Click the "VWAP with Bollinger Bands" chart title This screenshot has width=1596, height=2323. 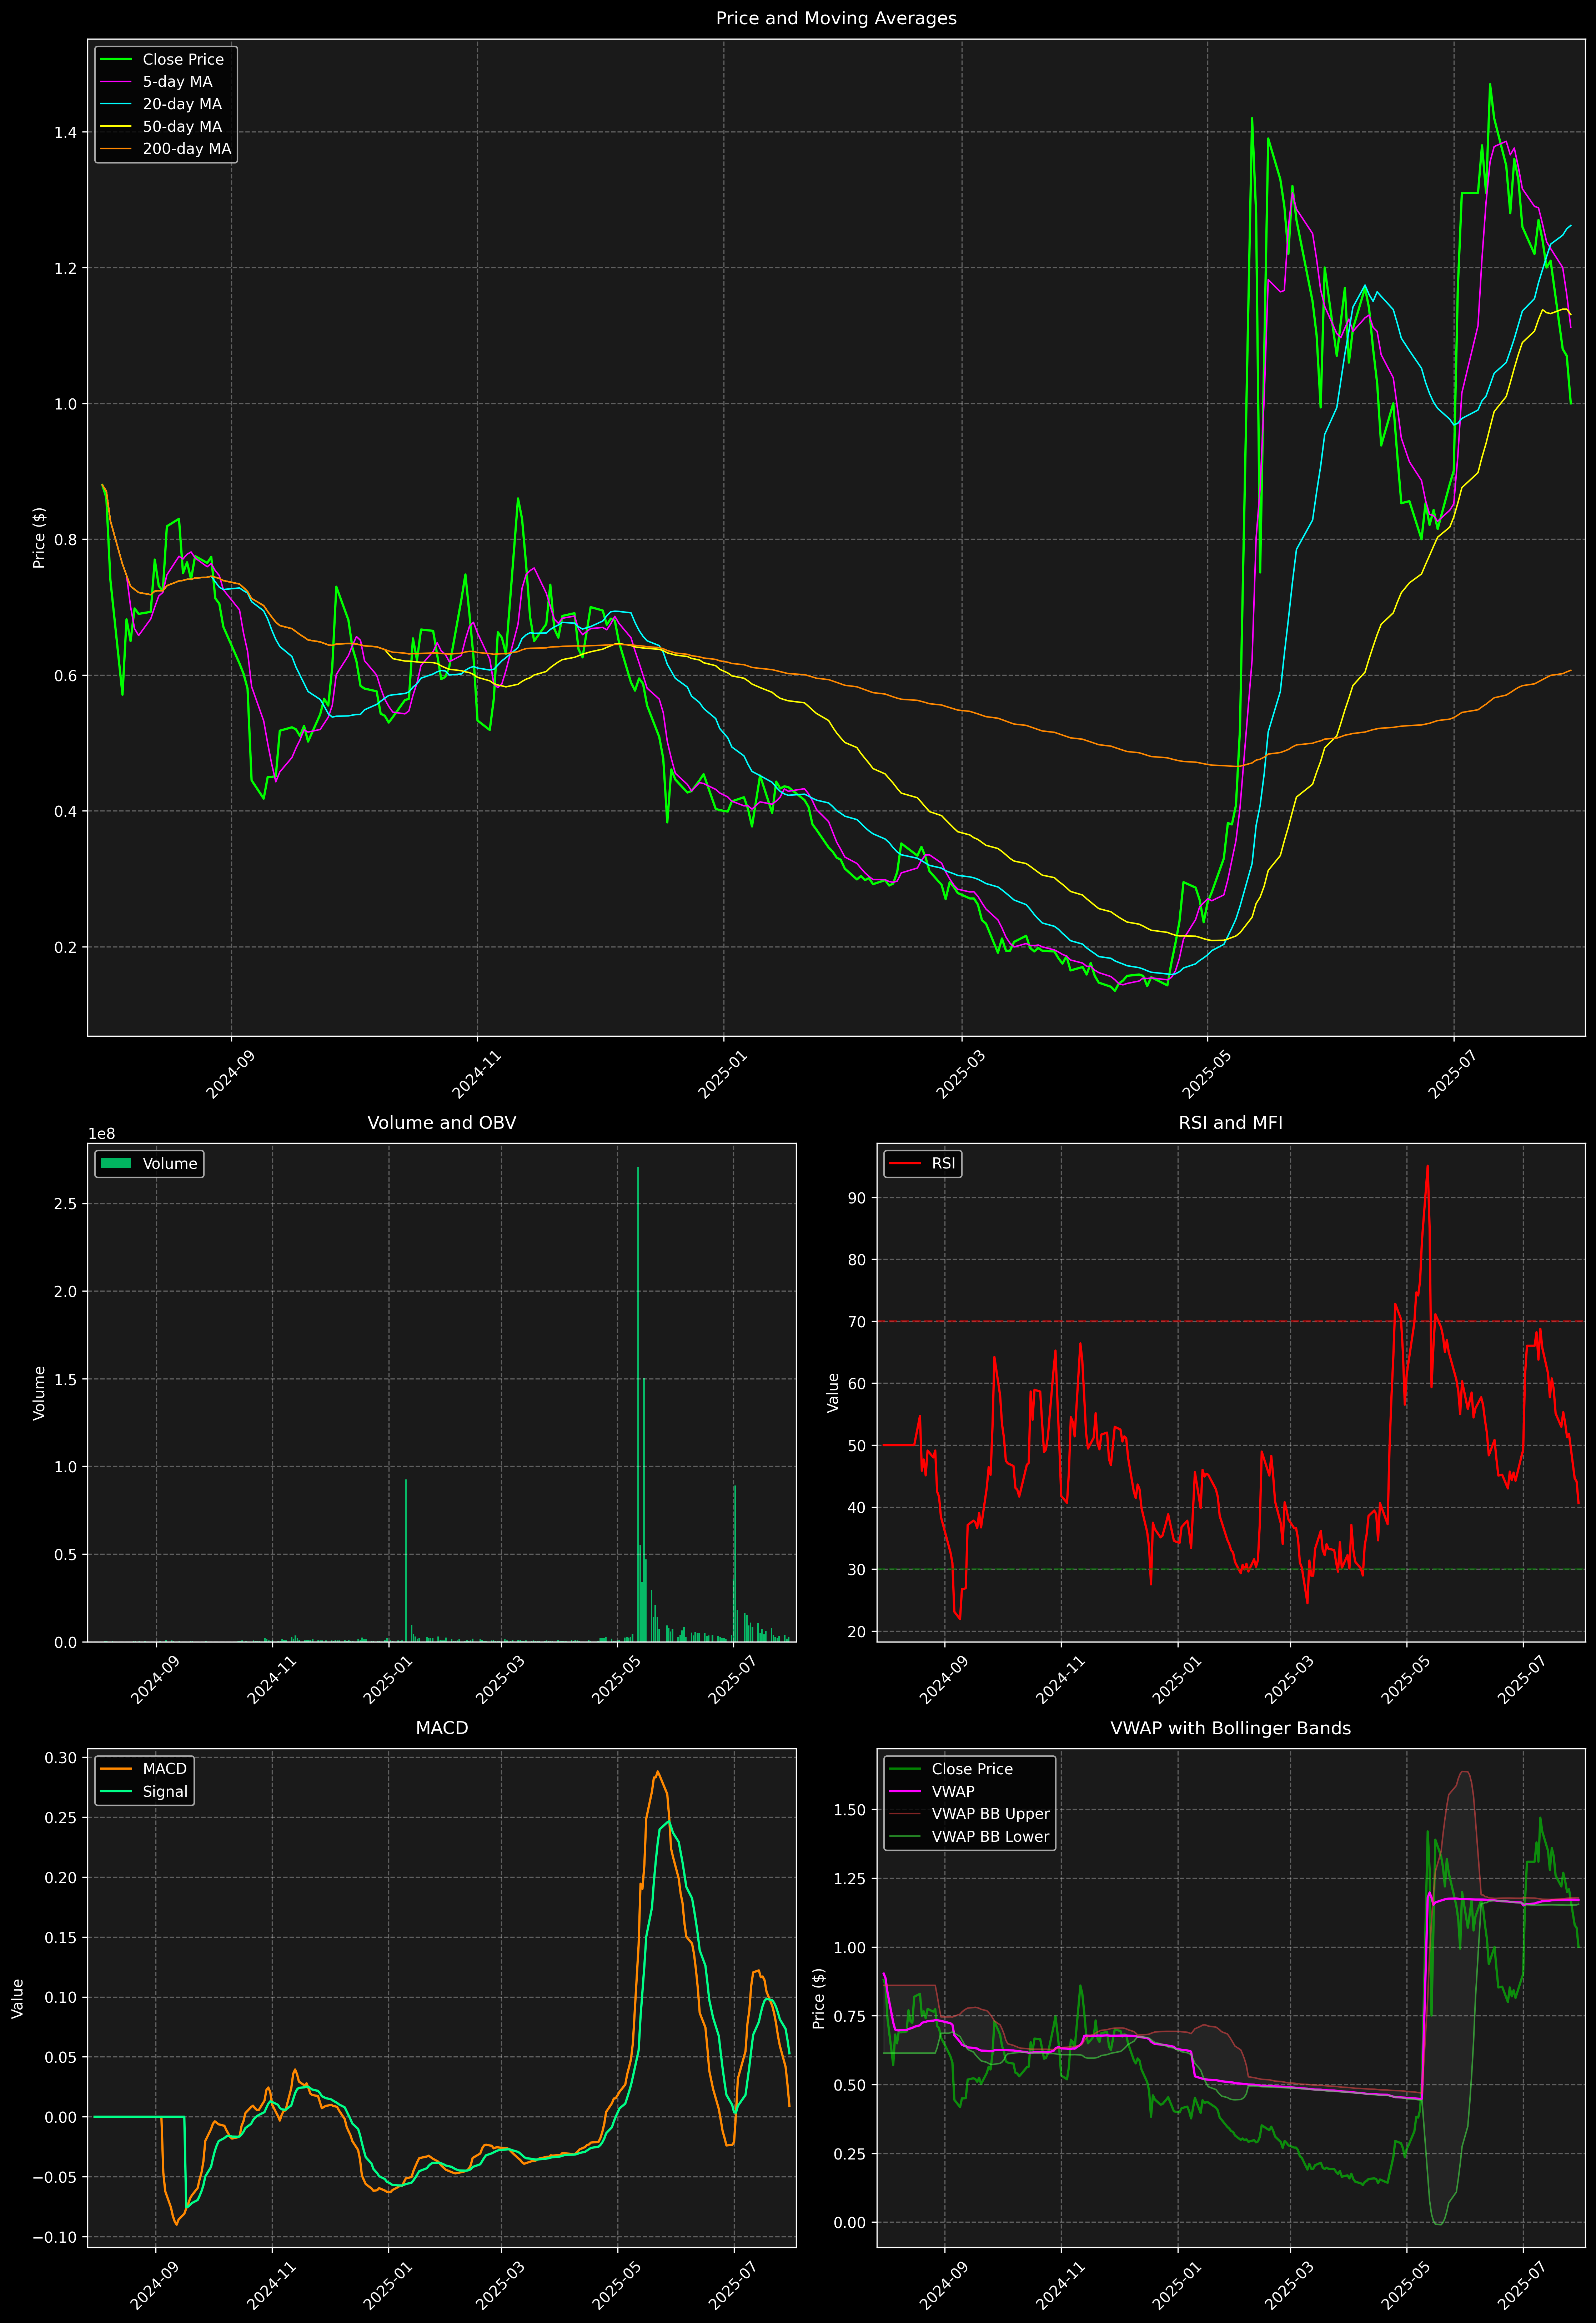point(1231,1728)
